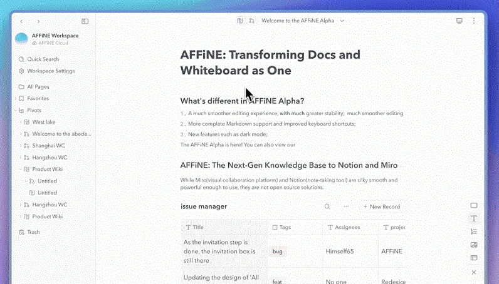Open the top-right more options menu
Image resolution: width=499 pixels, height=284 pixels.
[x=473, y=21]
